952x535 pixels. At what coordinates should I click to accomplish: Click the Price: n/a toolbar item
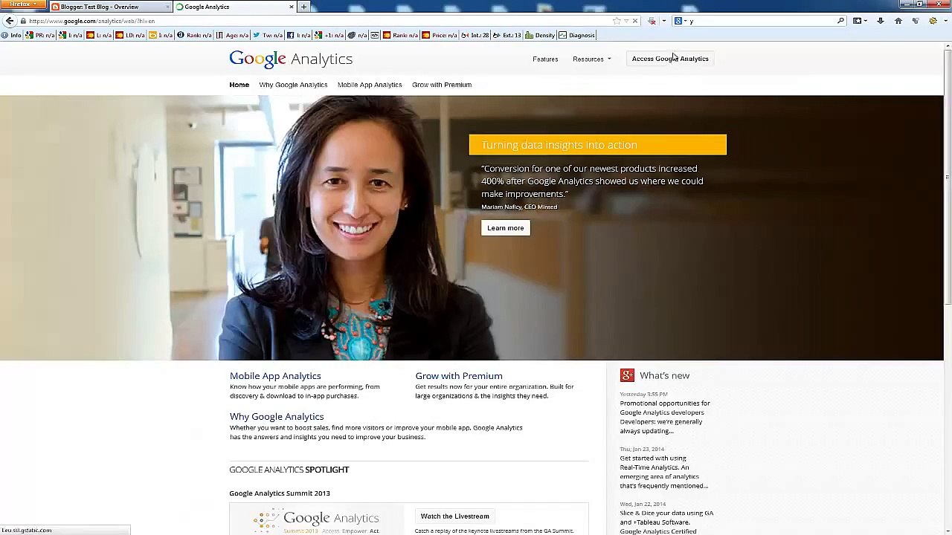(440, 35)
